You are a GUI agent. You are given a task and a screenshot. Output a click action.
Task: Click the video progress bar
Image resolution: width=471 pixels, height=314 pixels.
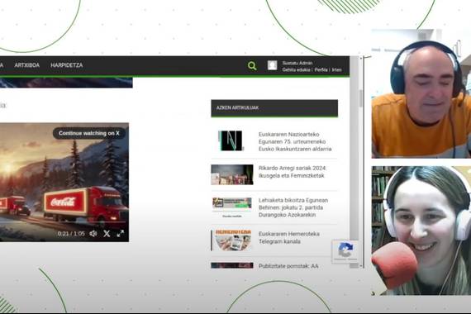63,222
